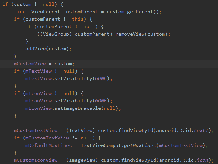
Task: Click the 'mCustomIconView' field name
Action: [x=35, y=160]
